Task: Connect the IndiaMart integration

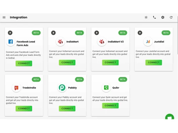Action: point(67,62)
